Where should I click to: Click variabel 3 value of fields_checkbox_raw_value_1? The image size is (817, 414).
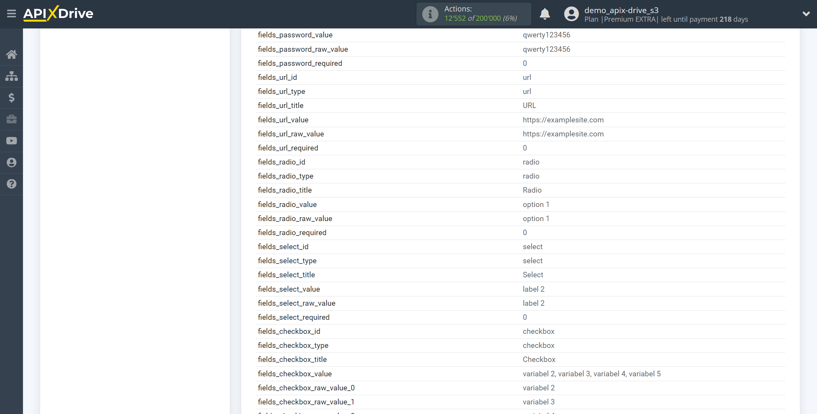539,402
